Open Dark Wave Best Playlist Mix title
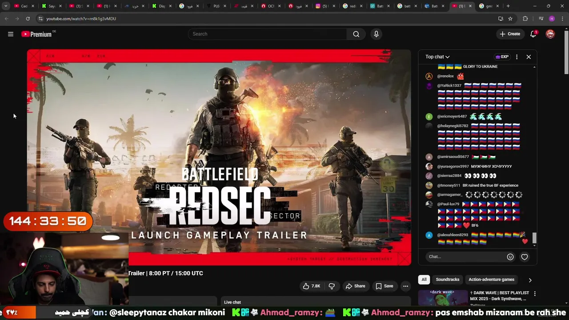The image size is (569, 320). click(x=500, y=296)
